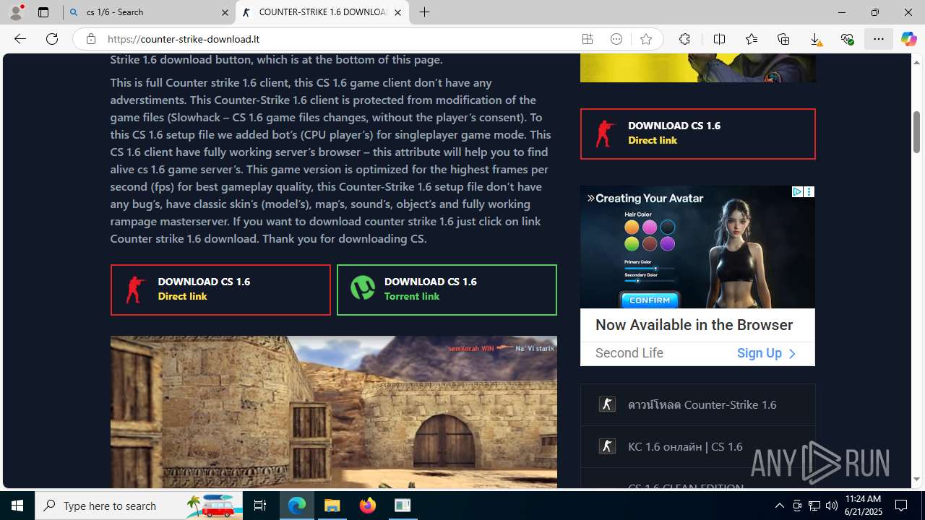Switch to 'cs 1/6 - Search' tab
Image resolution: width=925 pixels, height=520 pixels.
[149, 12]
